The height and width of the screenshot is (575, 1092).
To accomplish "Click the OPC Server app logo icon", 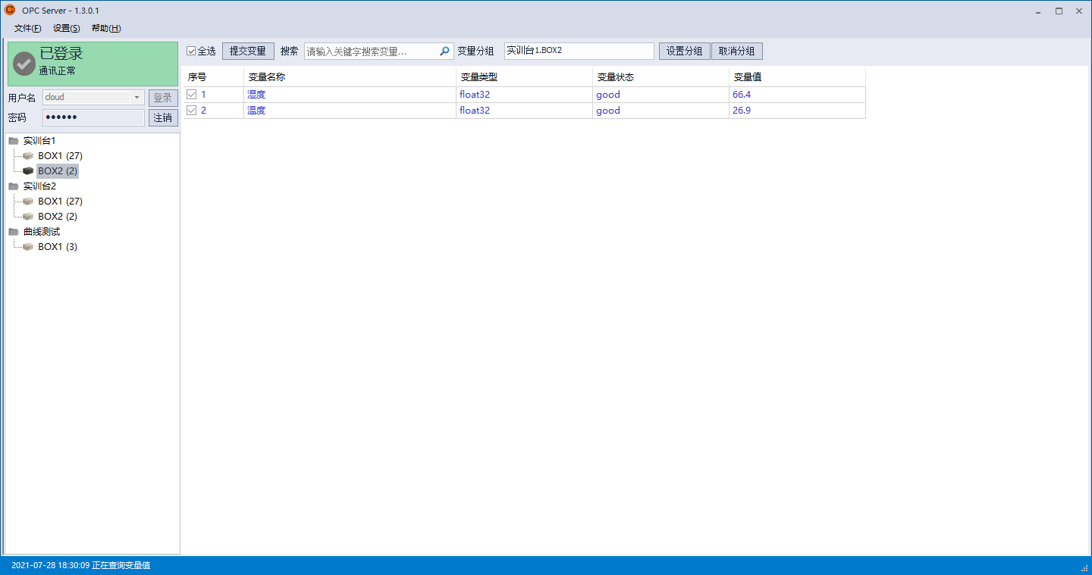I will 10,10.
